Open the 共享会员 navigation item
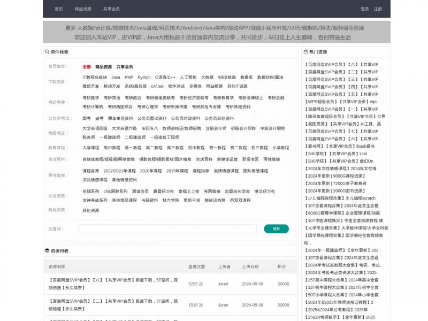 click(111, 9)
